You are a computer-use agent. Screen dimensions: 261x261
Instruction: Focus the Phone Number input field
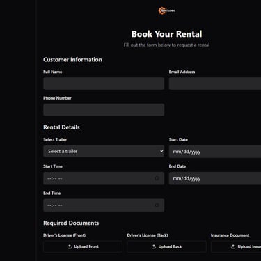[x=104, y=110]
